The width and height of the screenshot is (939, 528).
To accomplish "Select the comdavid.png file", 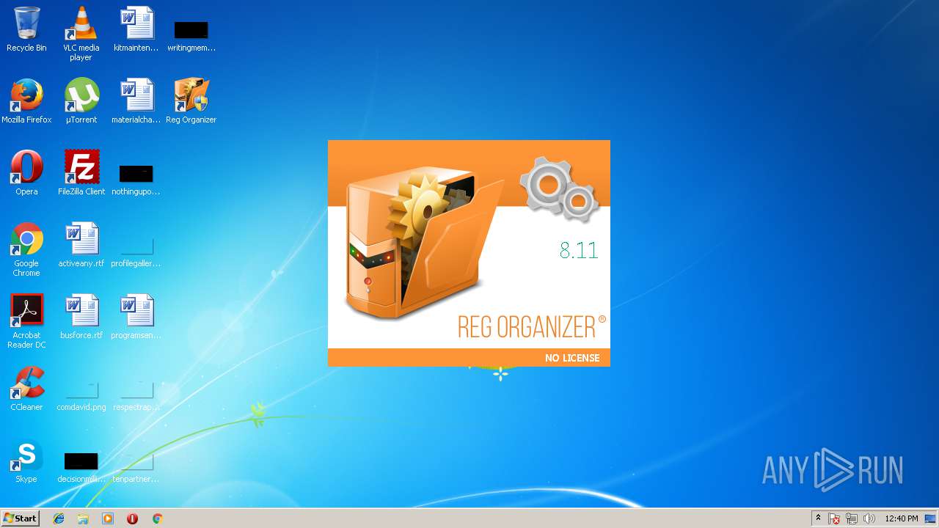I will pos(81,396).
